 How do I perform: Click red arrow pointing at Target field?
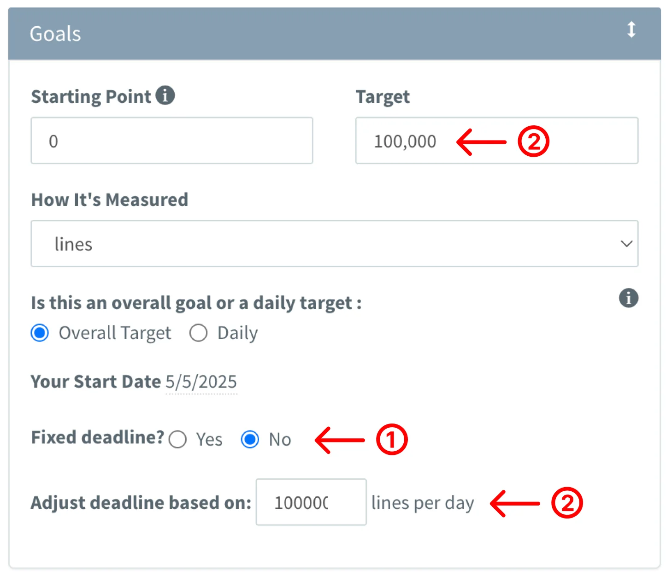tap(481, 142)
